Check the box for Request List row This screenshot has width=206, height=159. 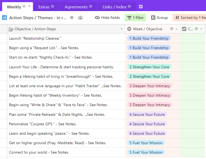(x=193, y=48)
